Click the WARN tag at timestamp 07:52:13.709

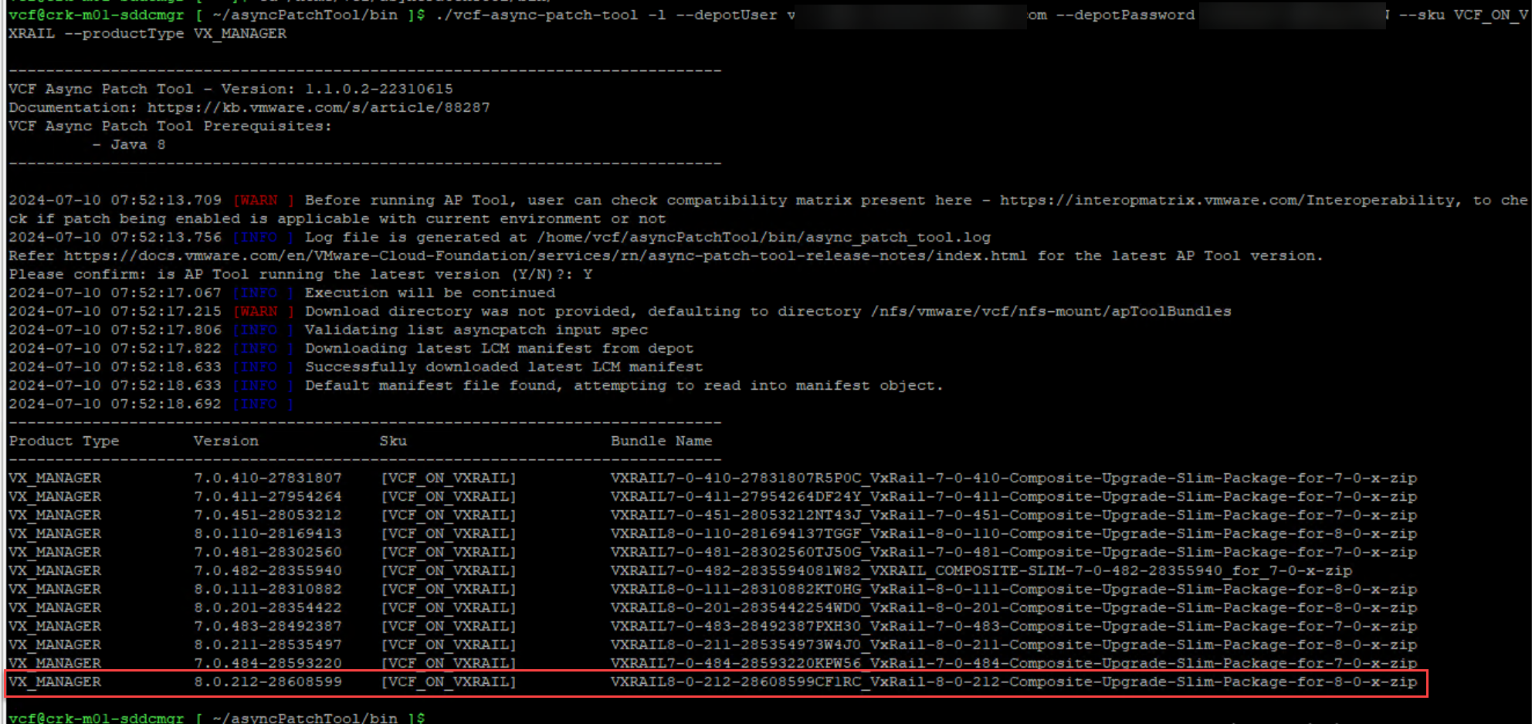pos(263,200)
